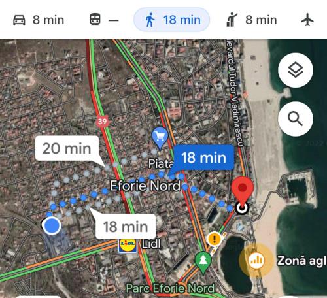Tap the orange road warning incident icon

(x=215, y=239)
